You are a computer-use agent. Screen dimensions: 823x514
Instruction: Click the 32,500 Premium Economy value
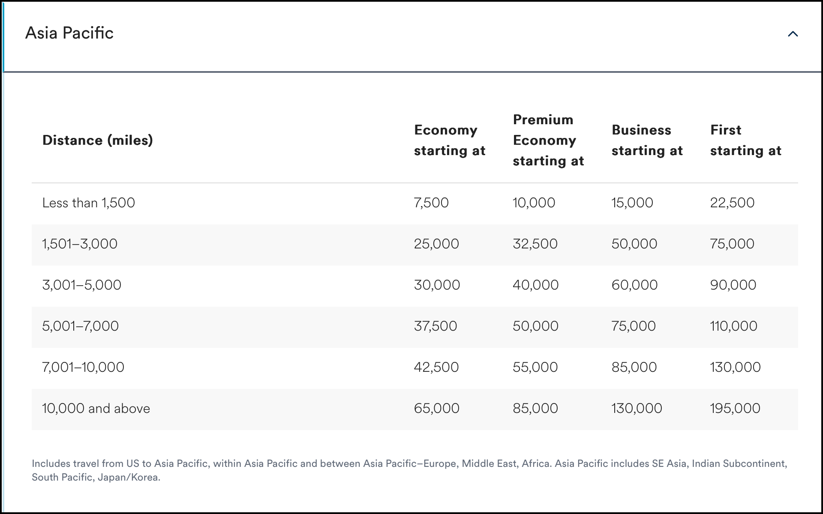pyautogui.click(x=536, y=244)
